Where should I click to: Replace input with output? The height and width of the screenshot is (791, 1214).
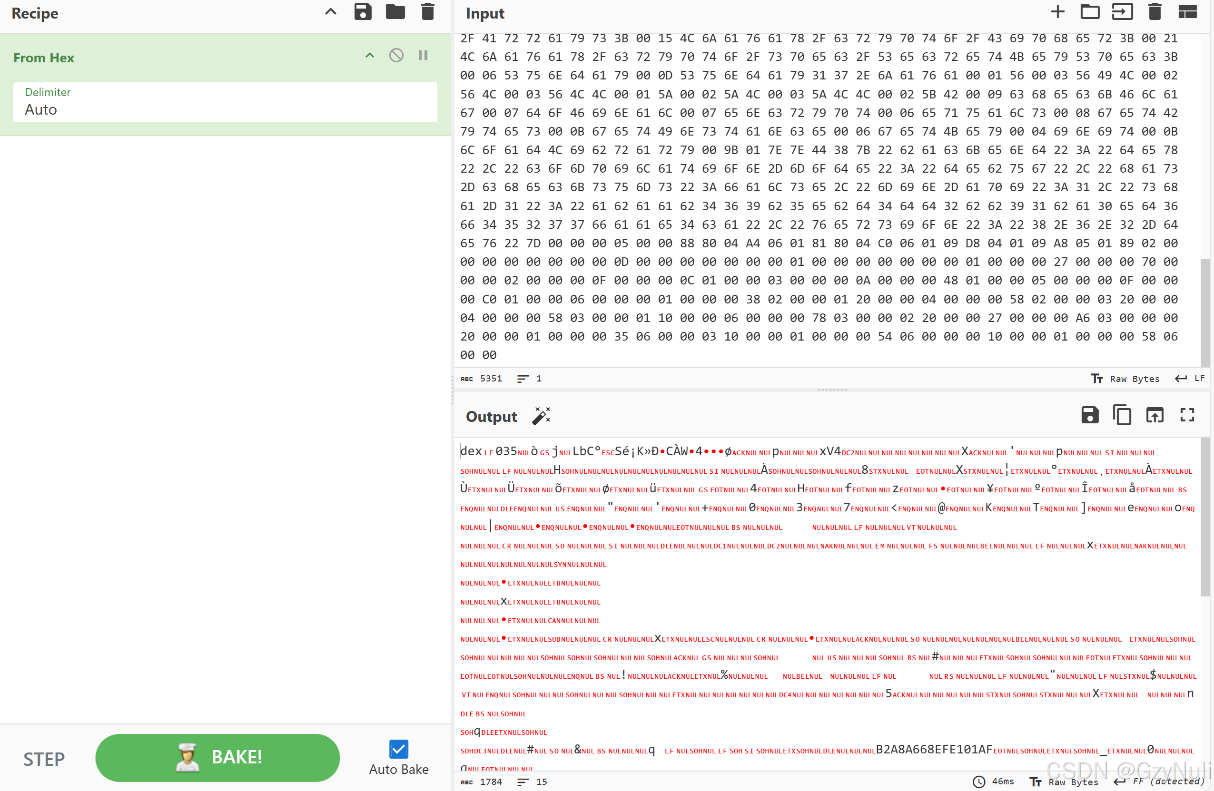[x=1155, y=415]
